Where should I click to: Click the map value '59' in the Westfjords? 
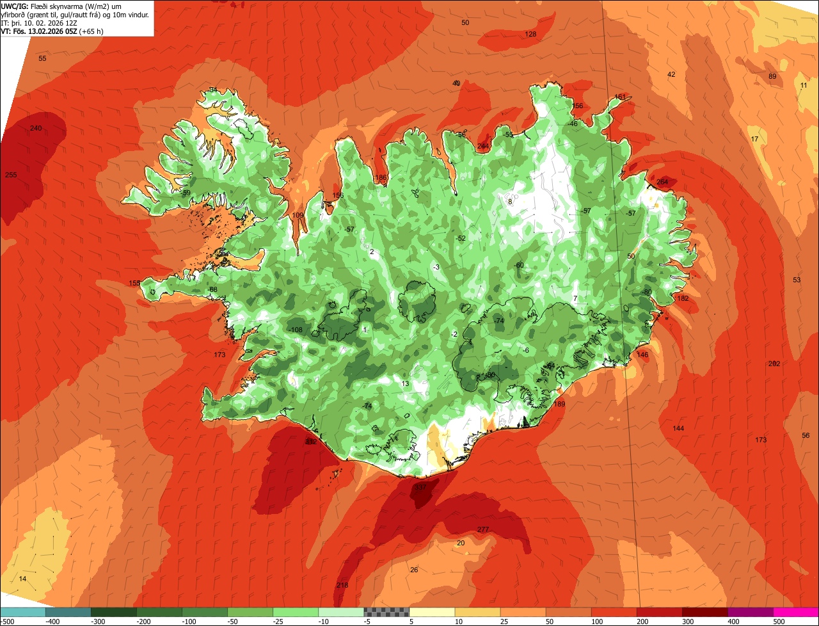coord(187,193)
